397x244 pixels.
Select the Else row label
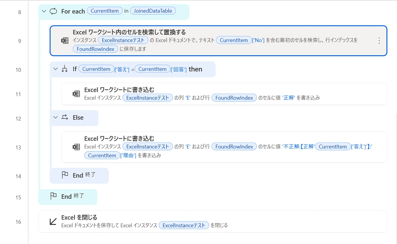tap(78, 117)
